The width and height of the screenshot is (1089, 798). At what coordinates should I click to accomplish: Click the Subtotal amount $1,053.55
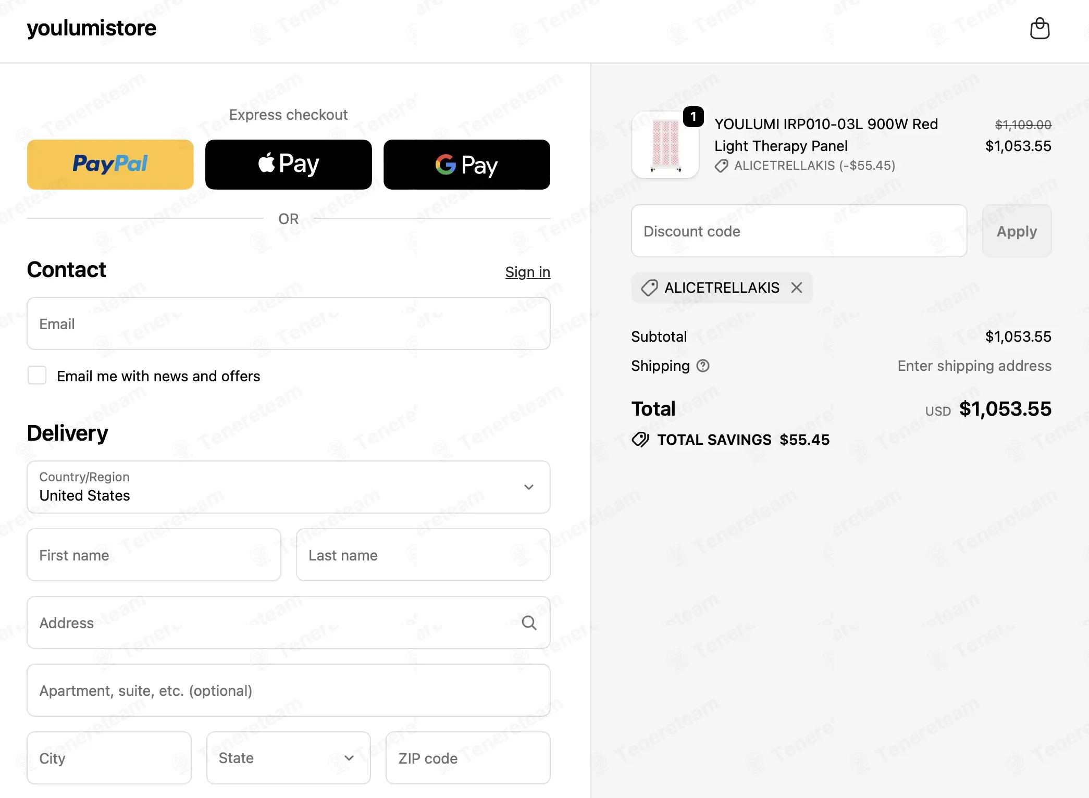[1018, 336]
